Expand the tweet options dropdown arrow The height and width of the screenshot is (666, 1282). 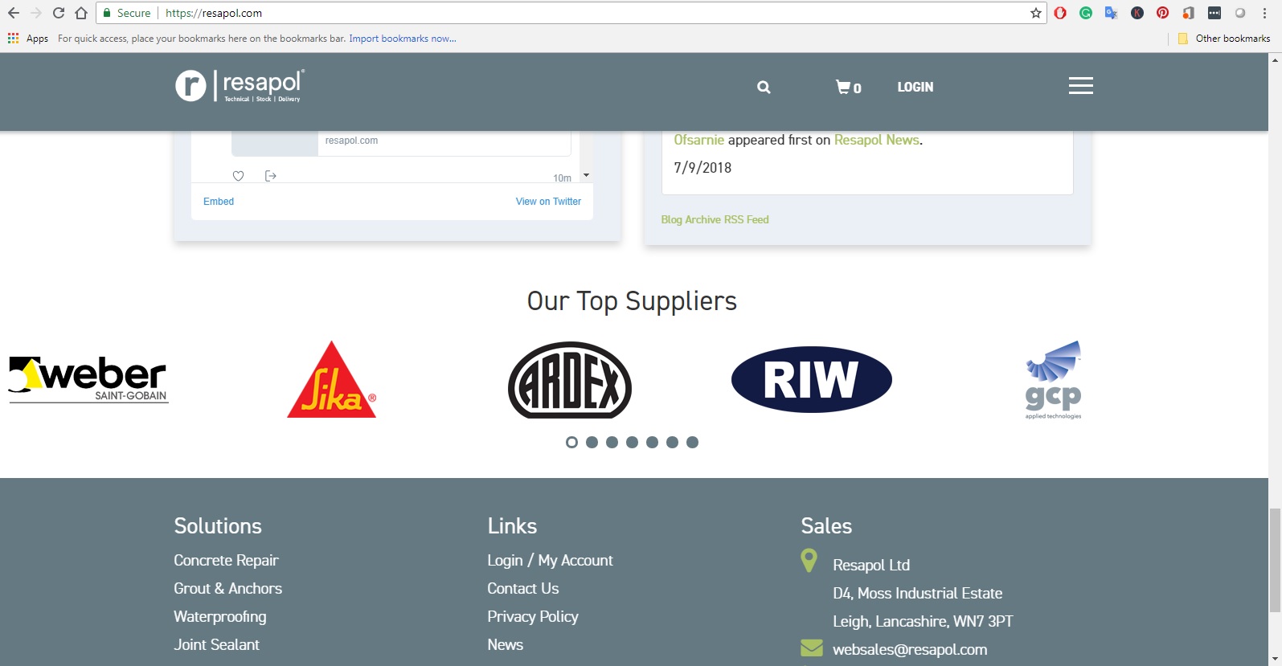(x=586, y=175)
